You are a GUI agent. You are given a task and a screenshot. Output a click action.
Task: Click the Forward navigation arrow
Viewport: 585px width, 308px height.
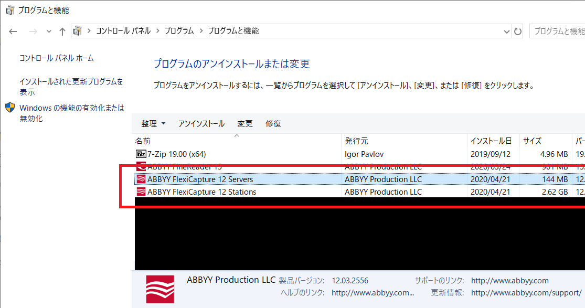pyautogui.click(x=33, y=31)
